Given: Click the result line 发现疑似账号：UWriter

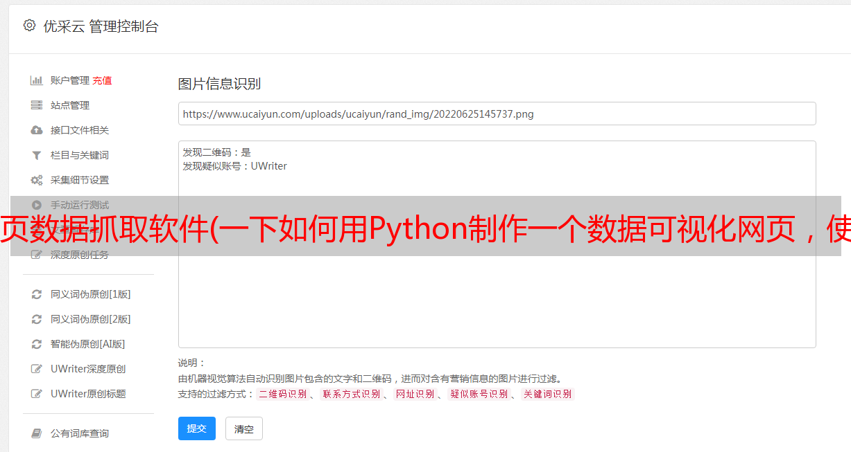Looking at the screenshot, I should click(235, 166).
